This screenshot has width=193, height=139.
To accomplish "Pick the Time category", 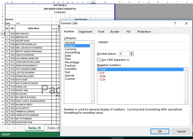I will point(77,59).
